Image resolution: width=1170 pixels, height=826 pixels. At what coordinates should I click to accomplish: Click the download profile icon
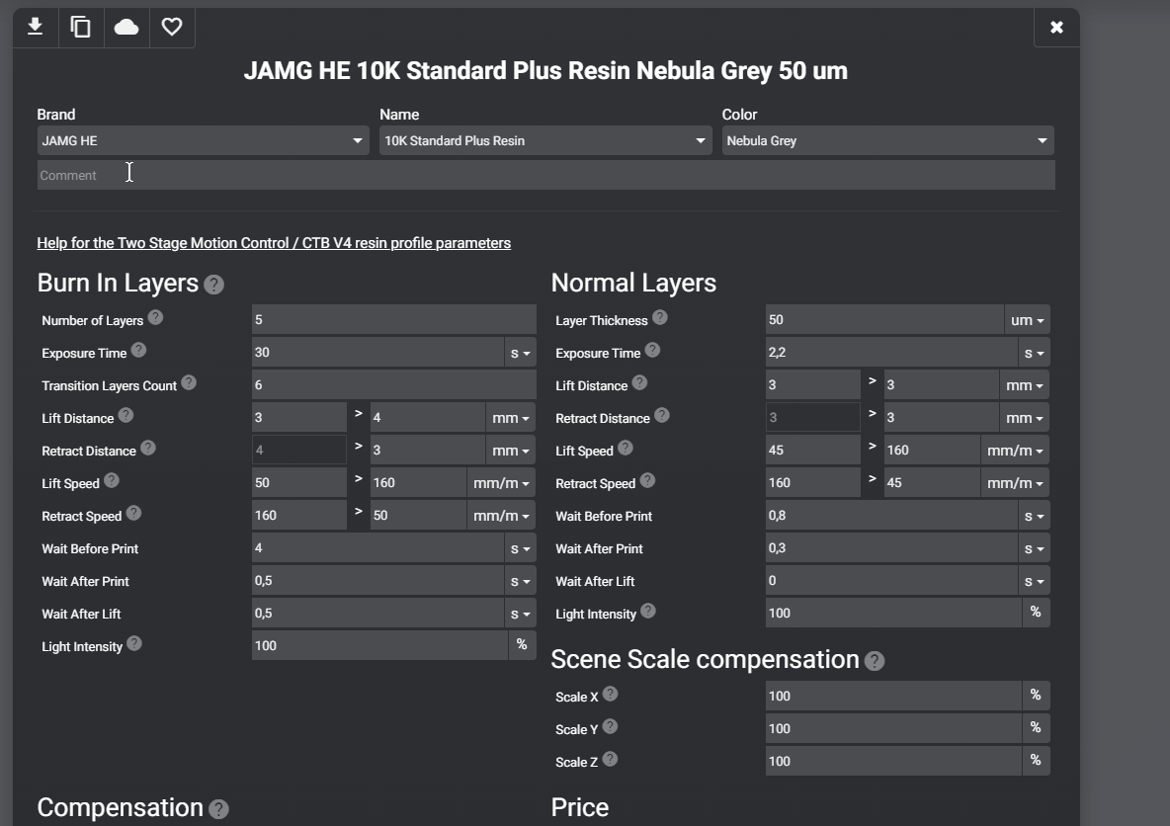point(35,28)
